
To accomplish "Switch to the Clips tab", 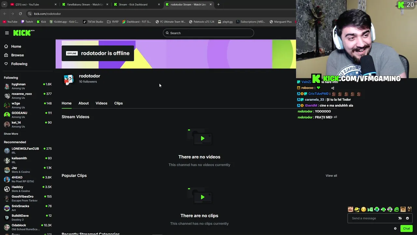I will (118, 103).
